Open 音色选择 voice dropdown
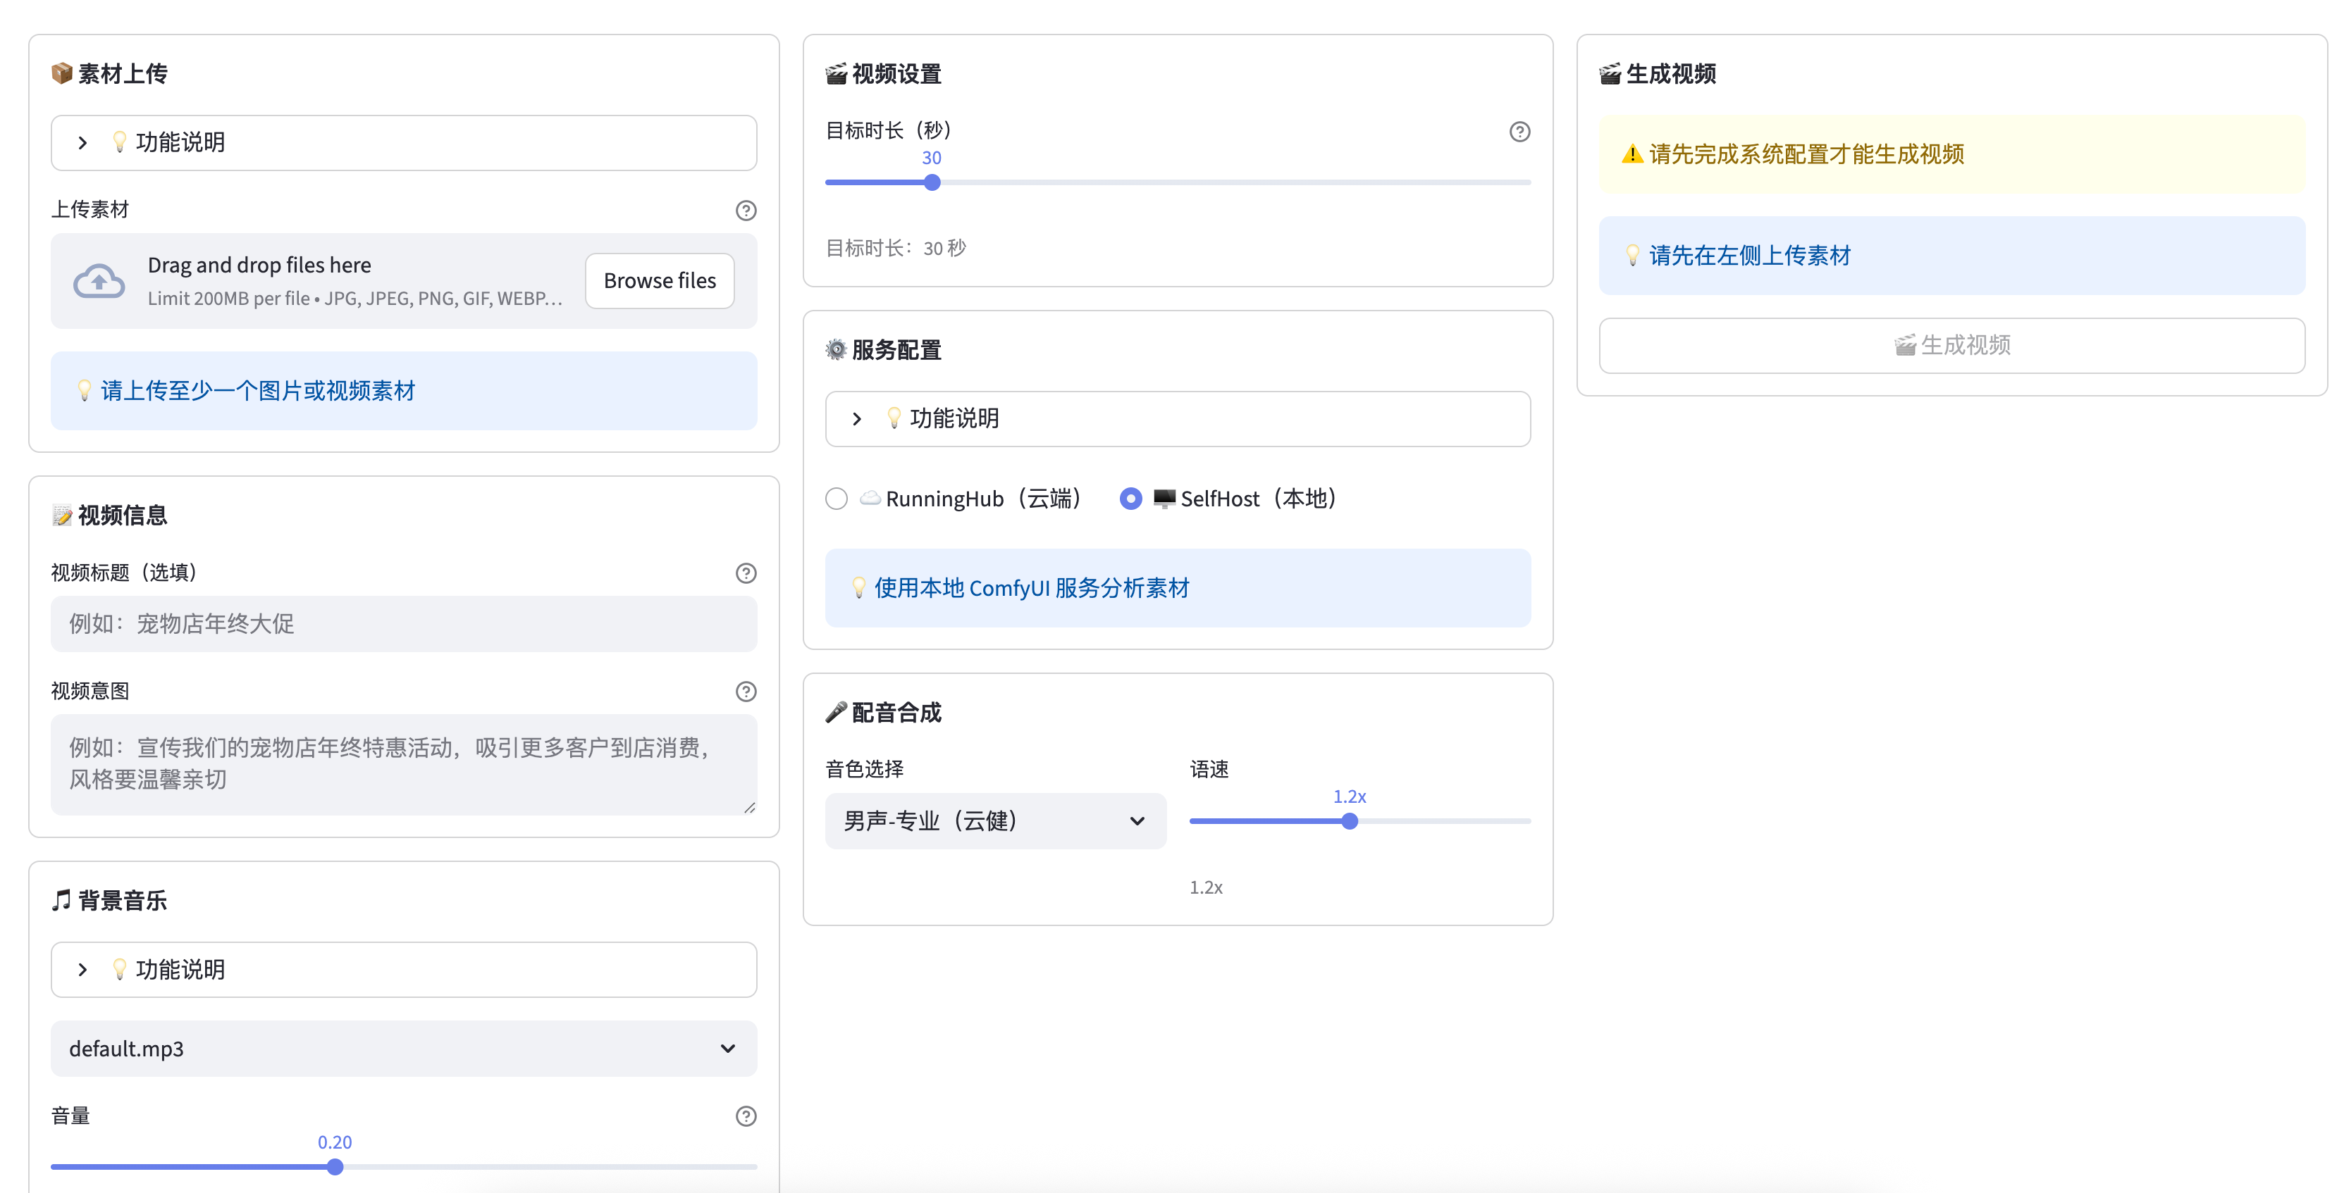Screen dimensions: 2344x1193 click(994, 821)
